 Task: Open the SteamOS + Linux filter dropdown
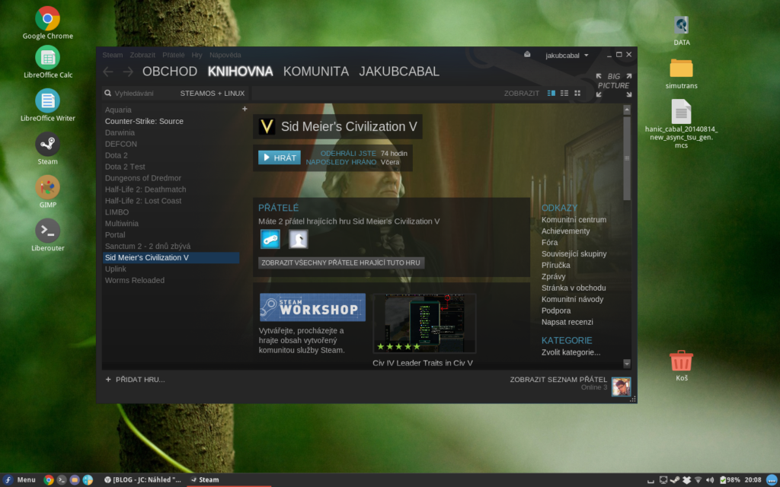coord(213,93)
